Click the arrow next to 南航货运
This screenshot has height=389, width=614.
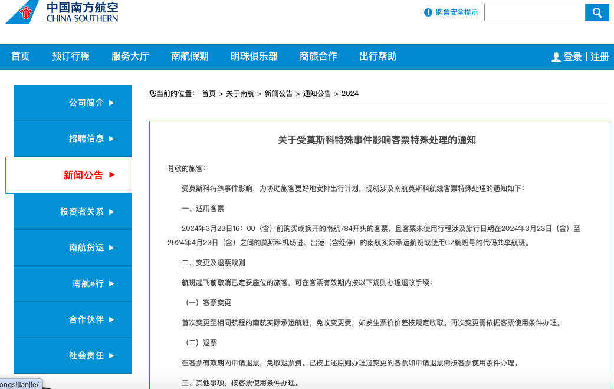[x=111, y=248]
